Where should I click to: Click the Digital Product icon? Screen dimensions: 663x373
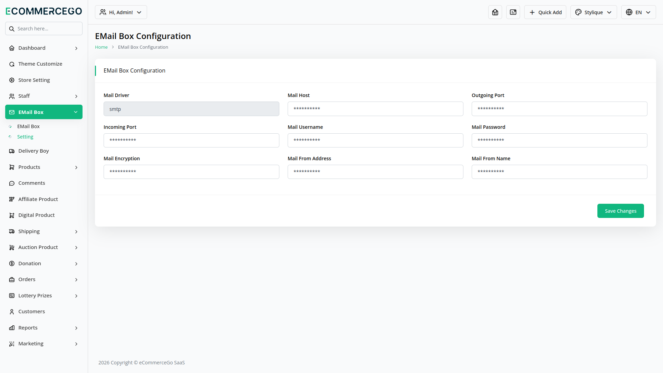12,215
